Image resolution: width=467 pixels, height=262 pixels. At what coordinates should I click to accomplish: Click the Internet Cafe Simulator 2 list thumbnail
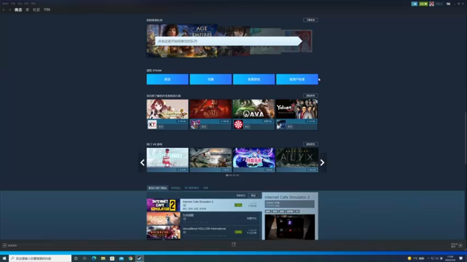pyautogui.click(x=163, y=205)
